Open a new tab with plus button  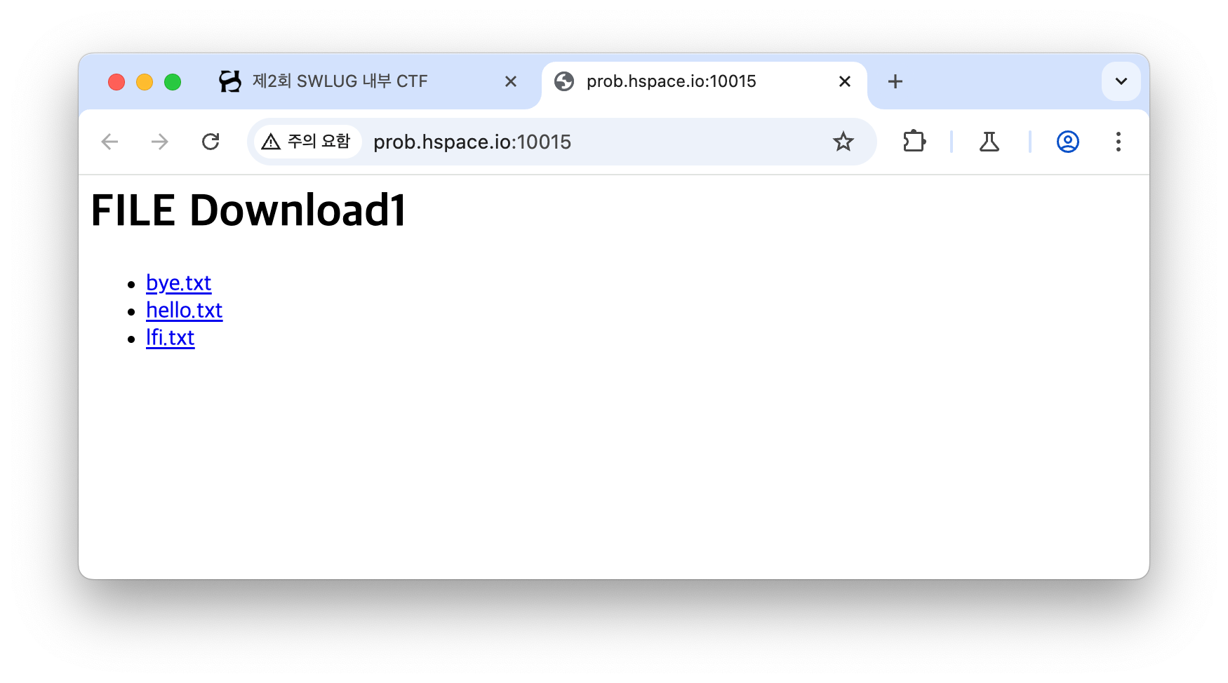coord(895,81)
